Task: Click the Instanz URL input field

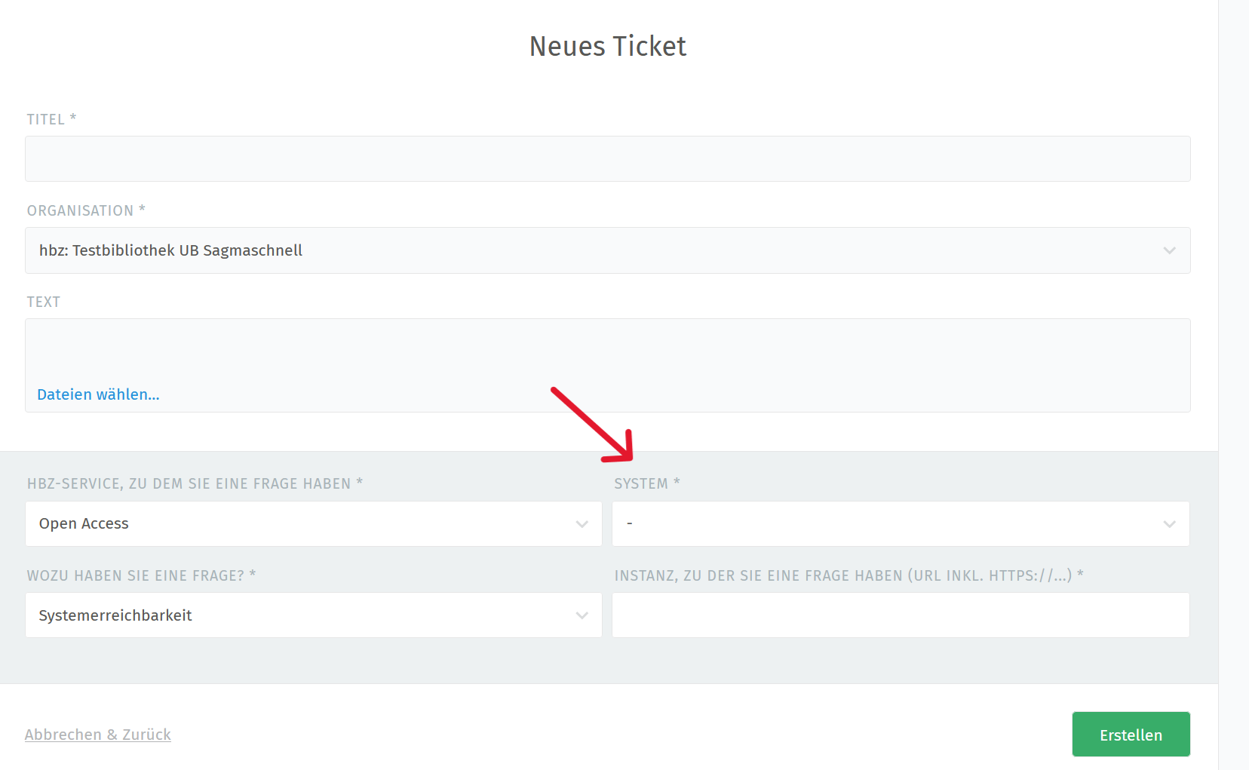Action: coord(901,615)
